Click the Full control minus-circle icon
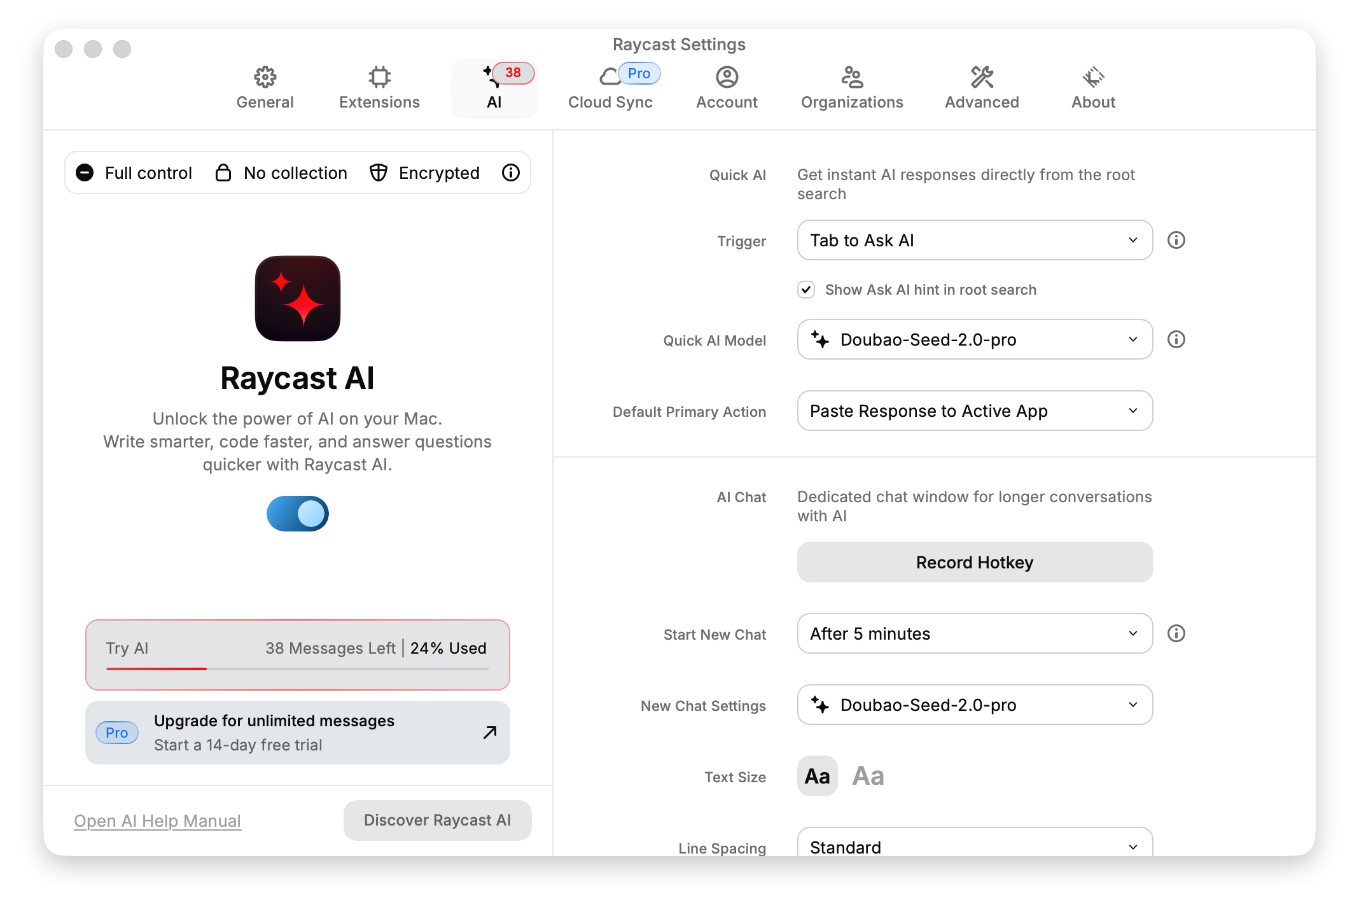 (x=85, y=172)
